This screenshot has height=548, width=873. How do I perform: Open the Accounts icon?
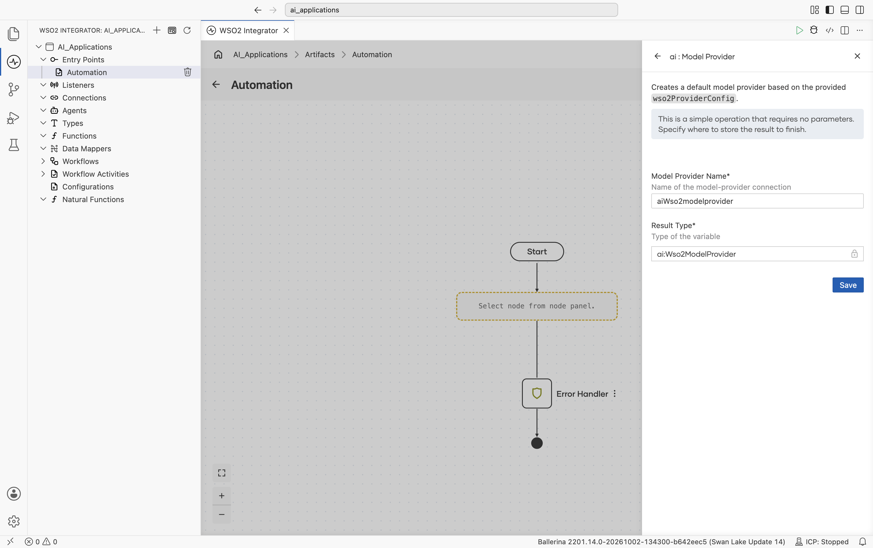[14, 494]
